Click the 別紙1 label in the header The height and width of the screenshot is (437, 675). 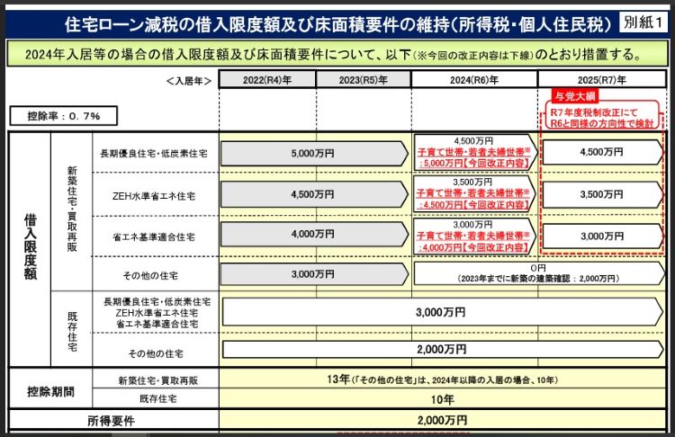coord(643,22)
